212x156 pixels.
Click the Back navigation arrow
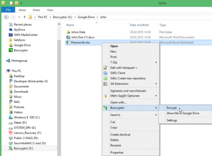[x=6, y=17]
